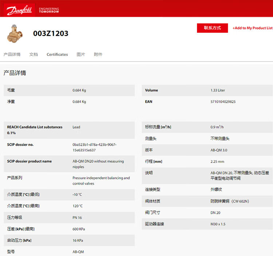This screenshot has width=273, height=256.
Task: Click the 标称流量 [m³/h] label
Action: (x=158, y=127)
